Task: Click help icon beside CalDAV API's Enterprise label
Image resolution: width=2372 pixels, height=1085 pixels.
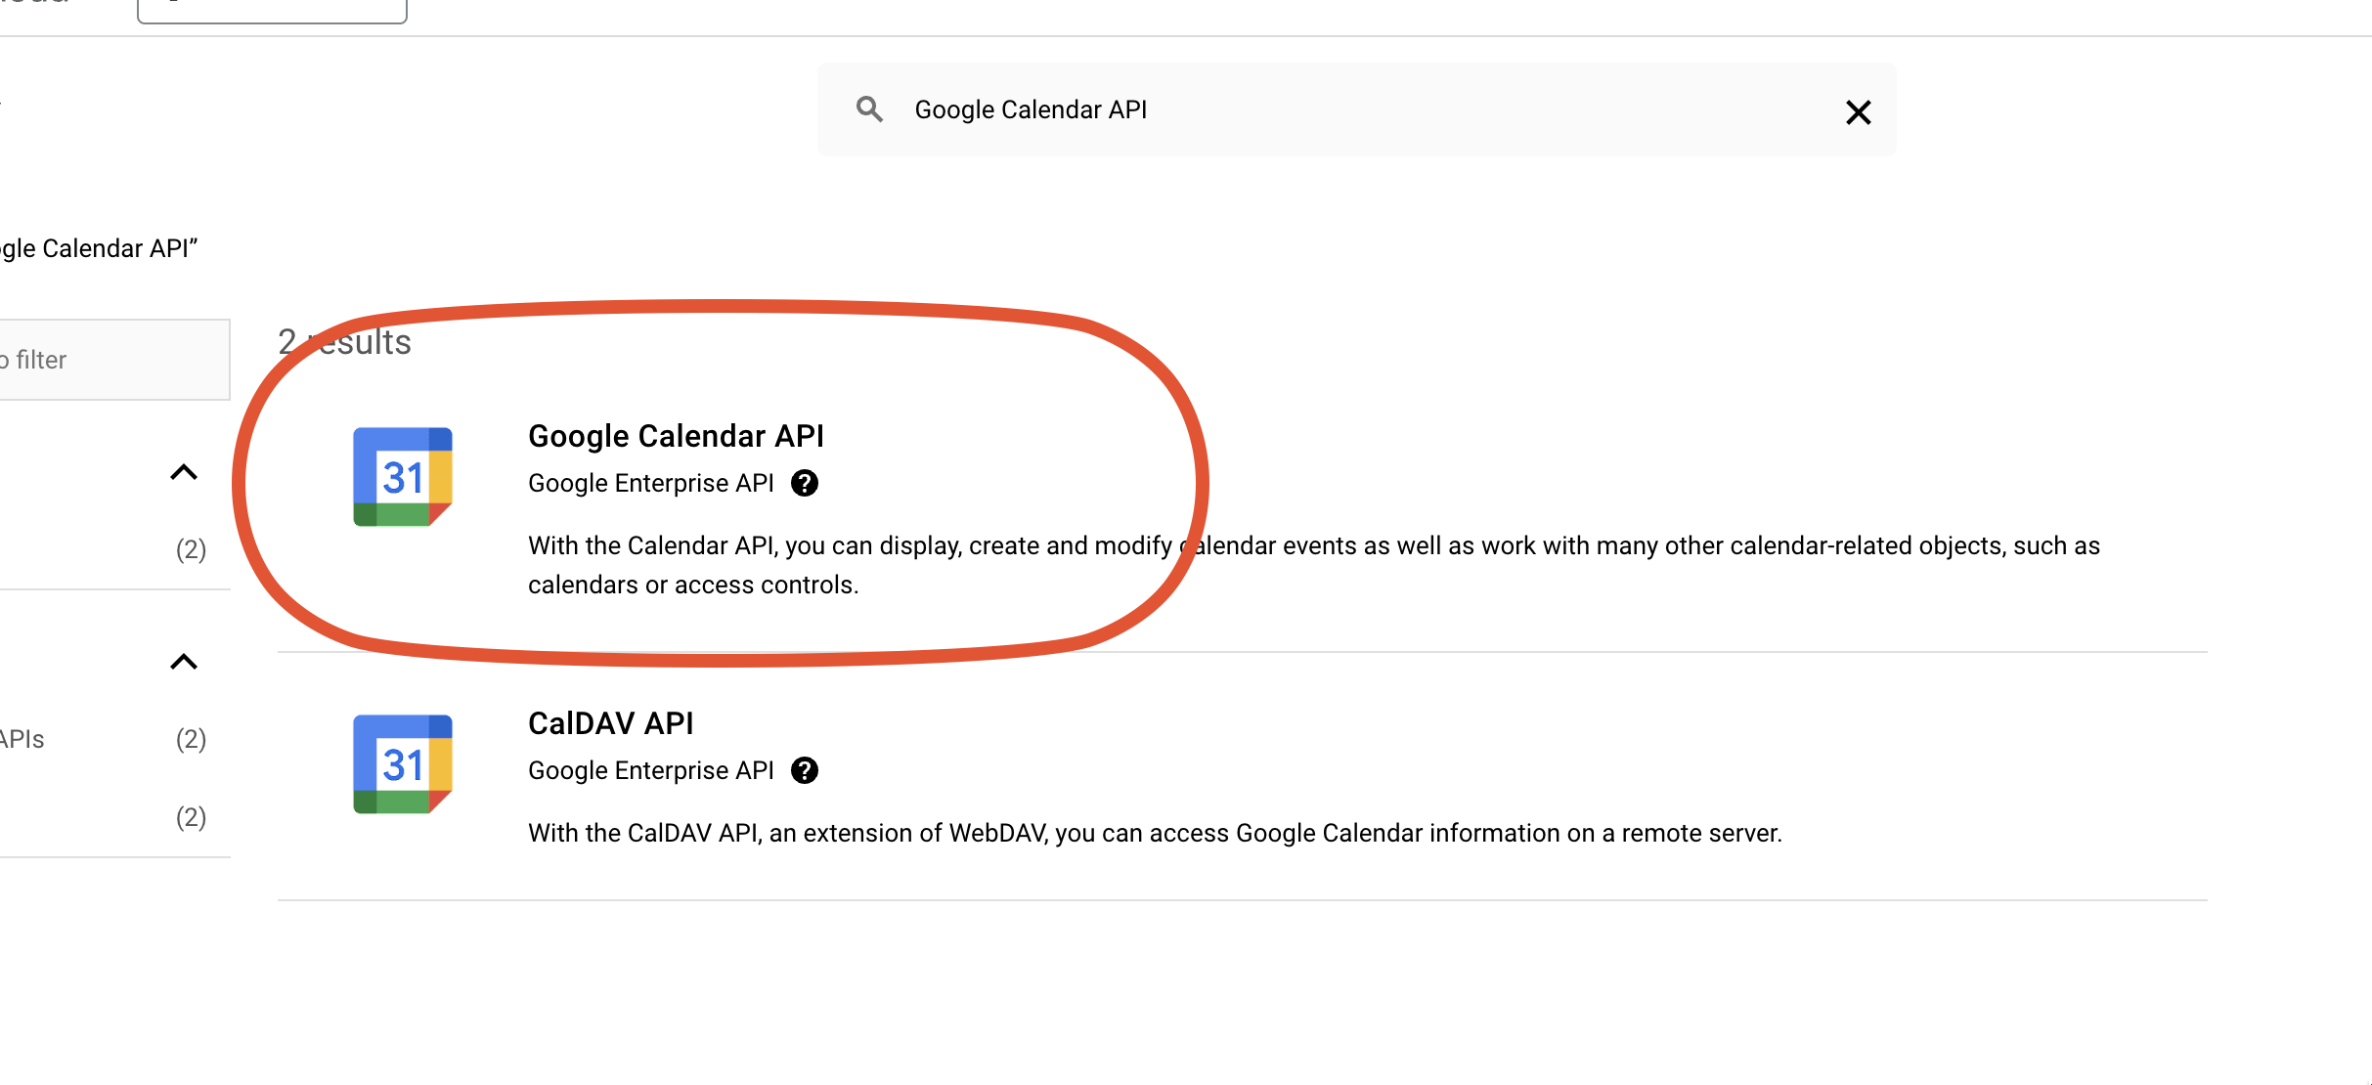Action: 805,770
